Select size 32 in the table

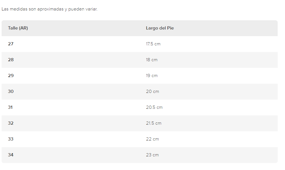[x=11, y=123]
